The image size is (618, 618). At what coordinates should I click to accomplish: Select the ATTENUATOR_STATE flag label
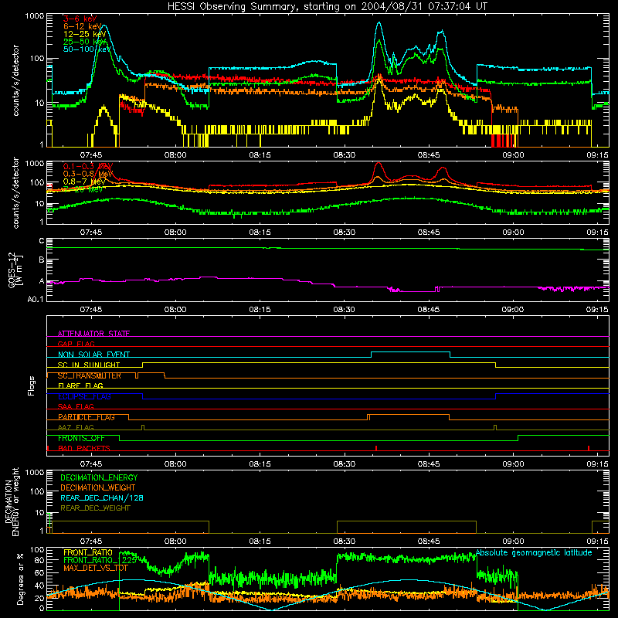point(93,334)
